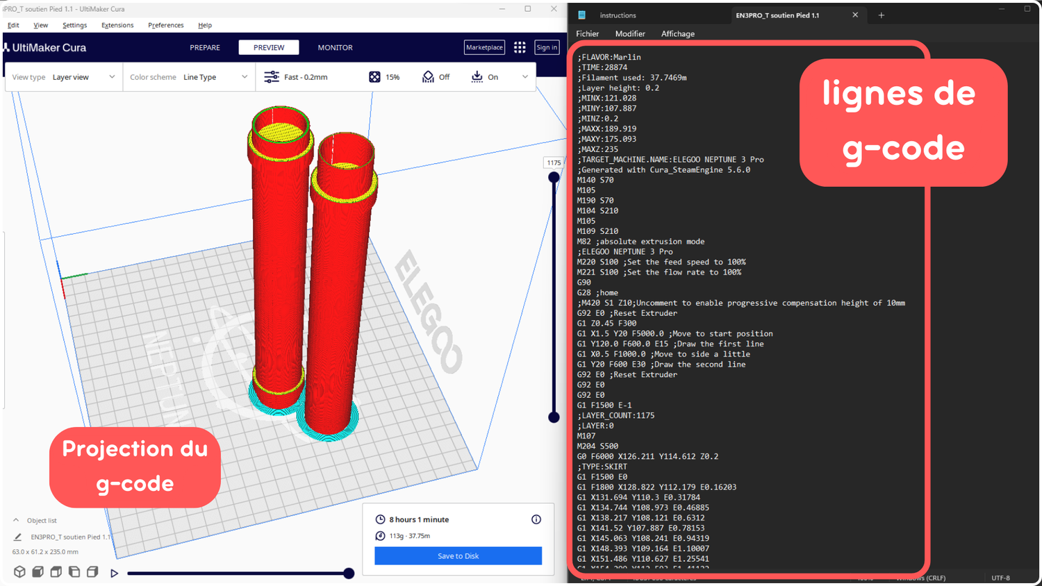
Task: Select the isometric view icon
Action: 19,571
